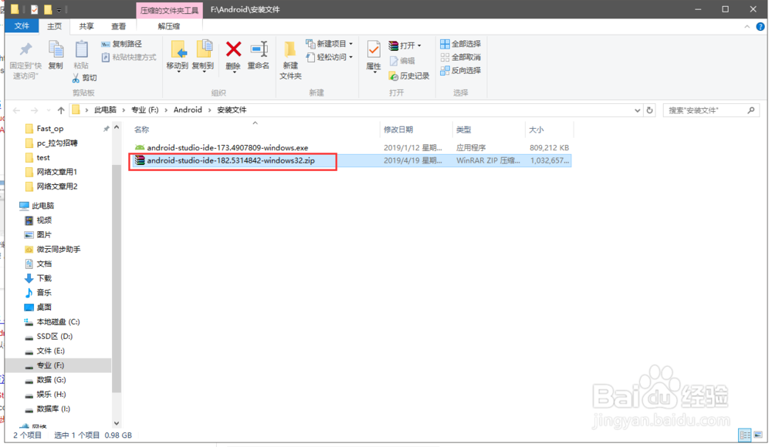Click the Copy icon in ribbon
Viewport: 772px width, 447px height.
tap(56, 49)
